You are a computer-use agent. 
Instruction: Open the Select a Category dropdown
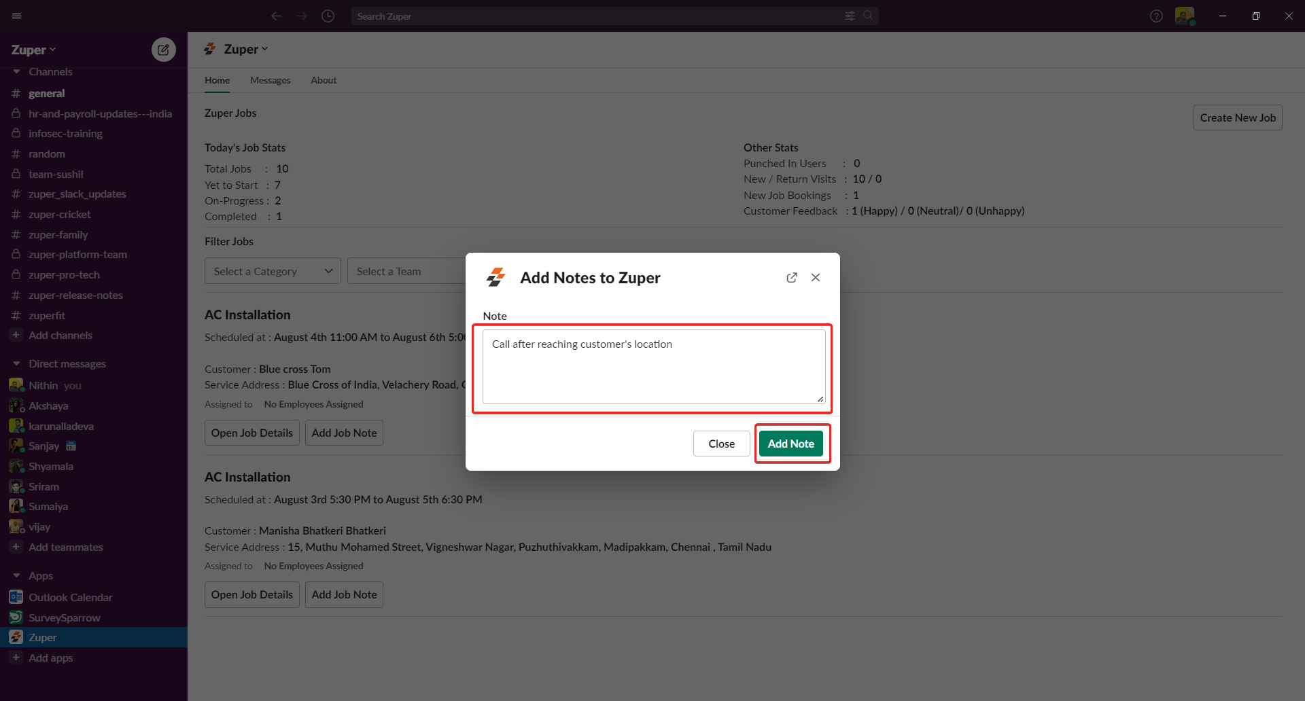(x=273, y=271)
